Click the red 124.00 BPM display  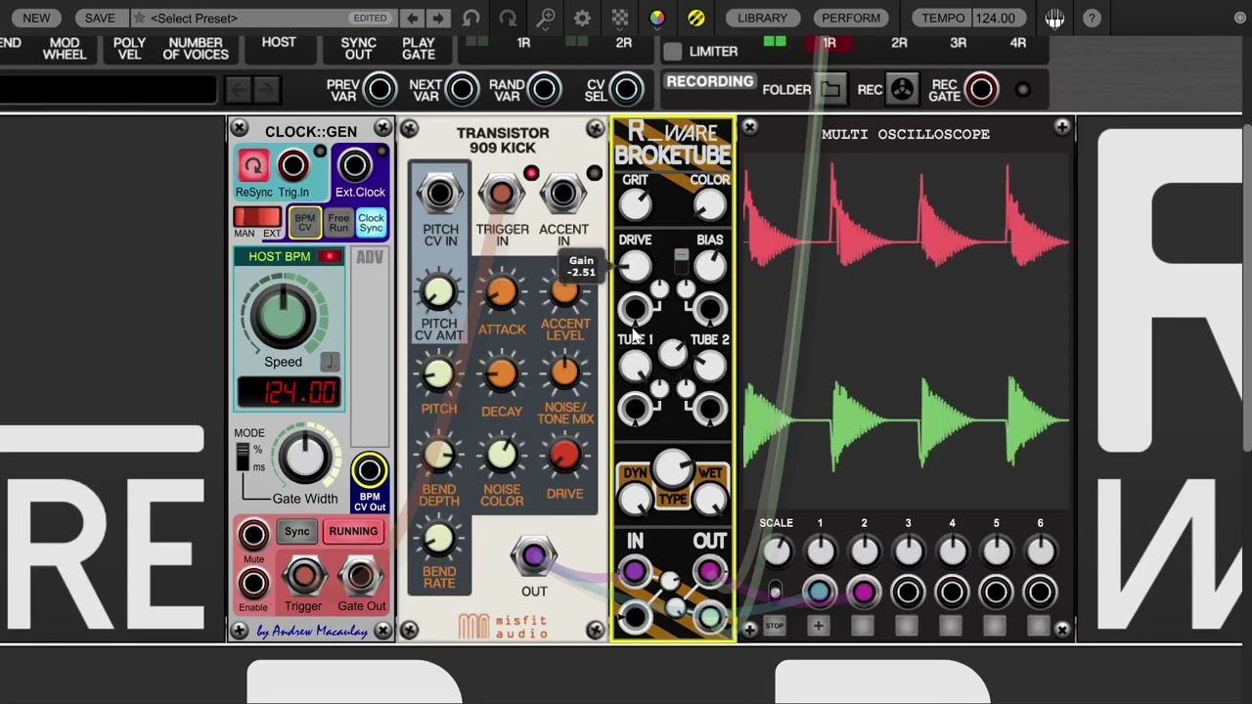[x=289, y=392]
